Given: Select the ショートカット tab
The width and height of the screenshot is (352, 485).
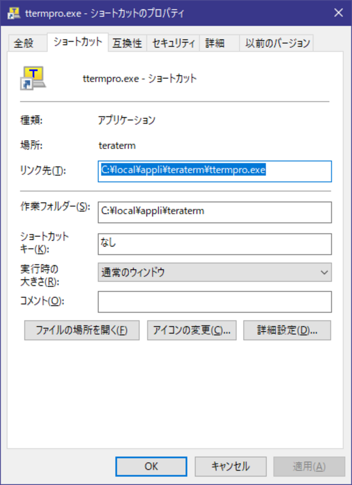Looking at the screenshot, I should click(x=78, y=42).
